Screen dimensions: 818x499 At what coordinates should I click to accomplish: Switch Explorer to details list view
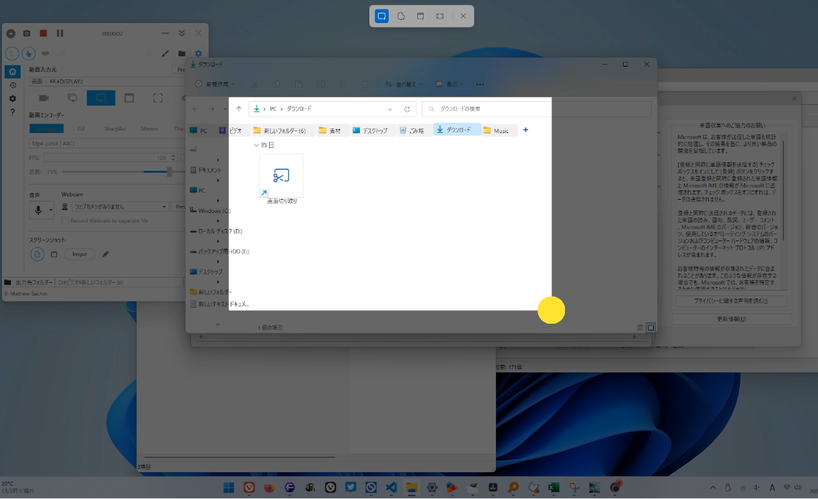tap(640, 328)
